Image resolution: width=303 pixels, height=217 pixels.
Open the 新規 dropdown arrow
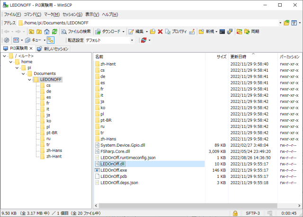tap(216, 32)
